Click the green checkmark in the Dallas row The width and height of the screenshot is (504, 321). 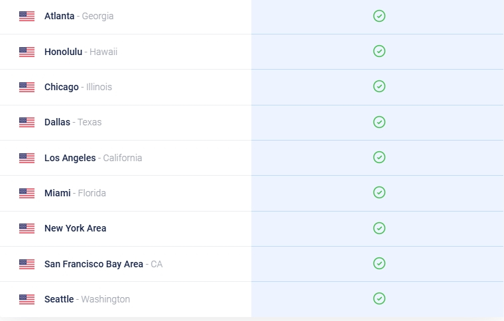click(x=379, y=122)
